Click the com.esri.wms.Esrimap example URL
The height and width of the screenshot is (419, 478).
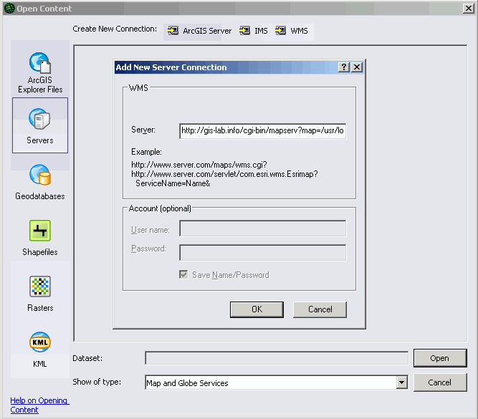tap(224, 174)
